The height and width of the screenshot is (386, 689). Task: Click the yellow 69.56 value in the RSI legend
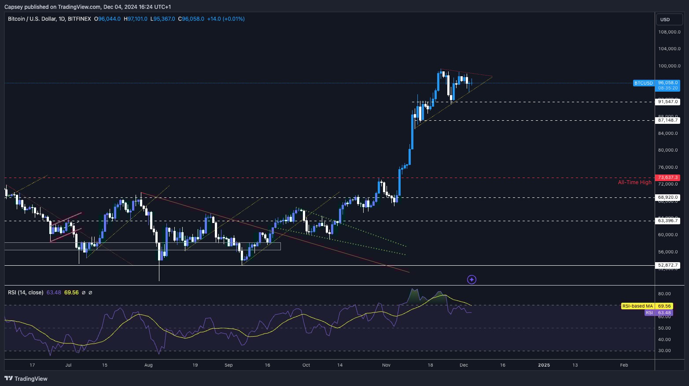pos(71,292)
